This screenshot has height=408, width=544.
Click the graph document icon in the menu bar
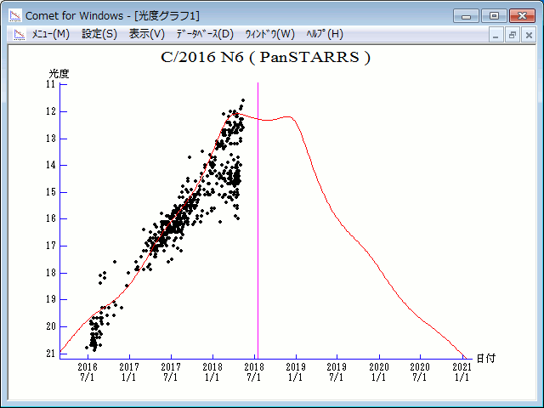click(17, 34)
